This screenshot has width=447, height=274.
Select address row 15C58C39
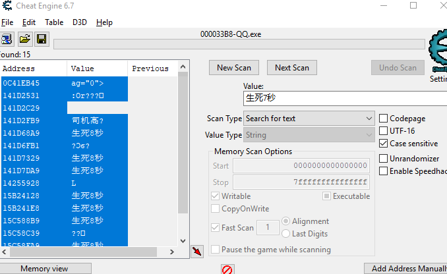point(65,233)
